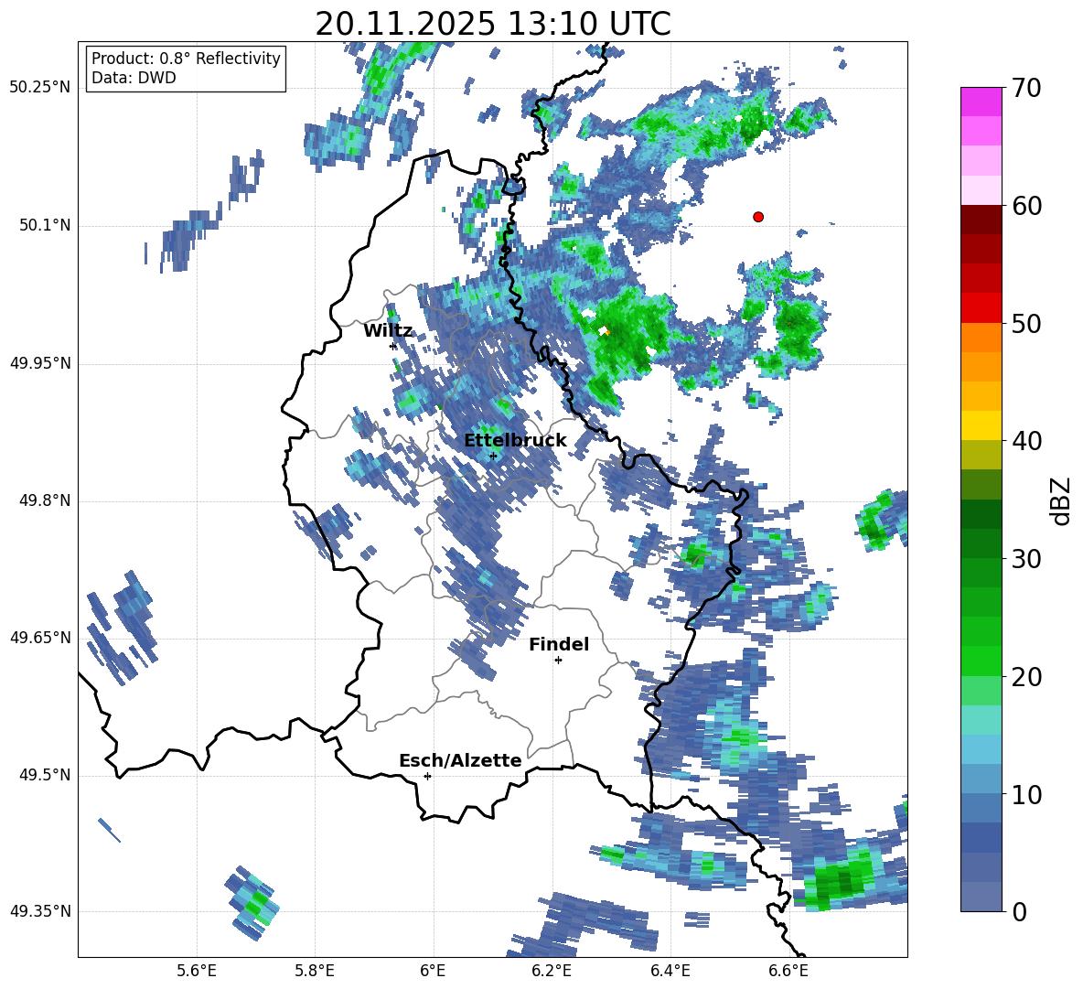
Task: Click the 6.6°E longitude label
Action: click(x=788, y=971)
